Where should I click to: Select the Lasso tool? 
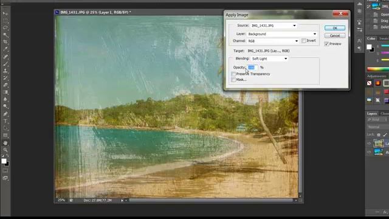pyautogui.click(x=5, y=28)
